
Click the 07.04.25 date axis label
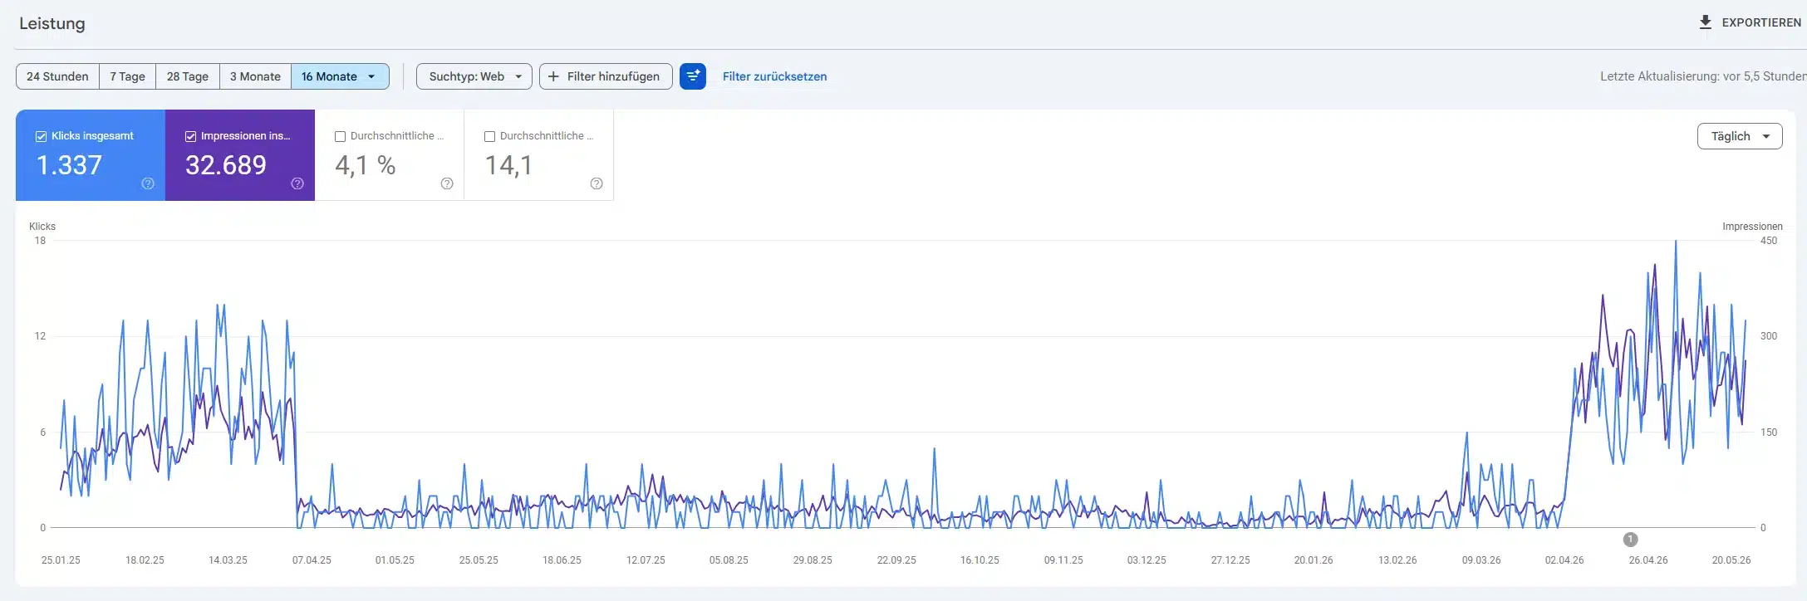click(312, 560)
